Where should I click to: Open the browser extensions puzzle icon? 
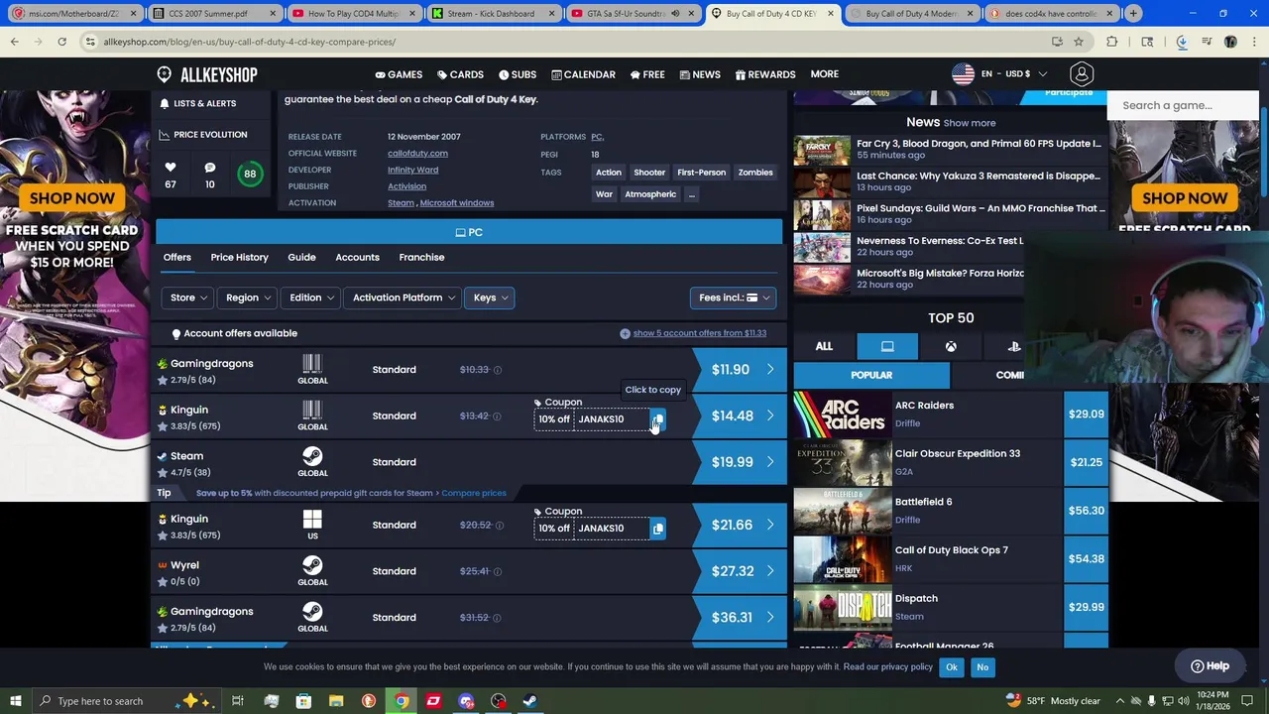click(x=1111, y=42)
